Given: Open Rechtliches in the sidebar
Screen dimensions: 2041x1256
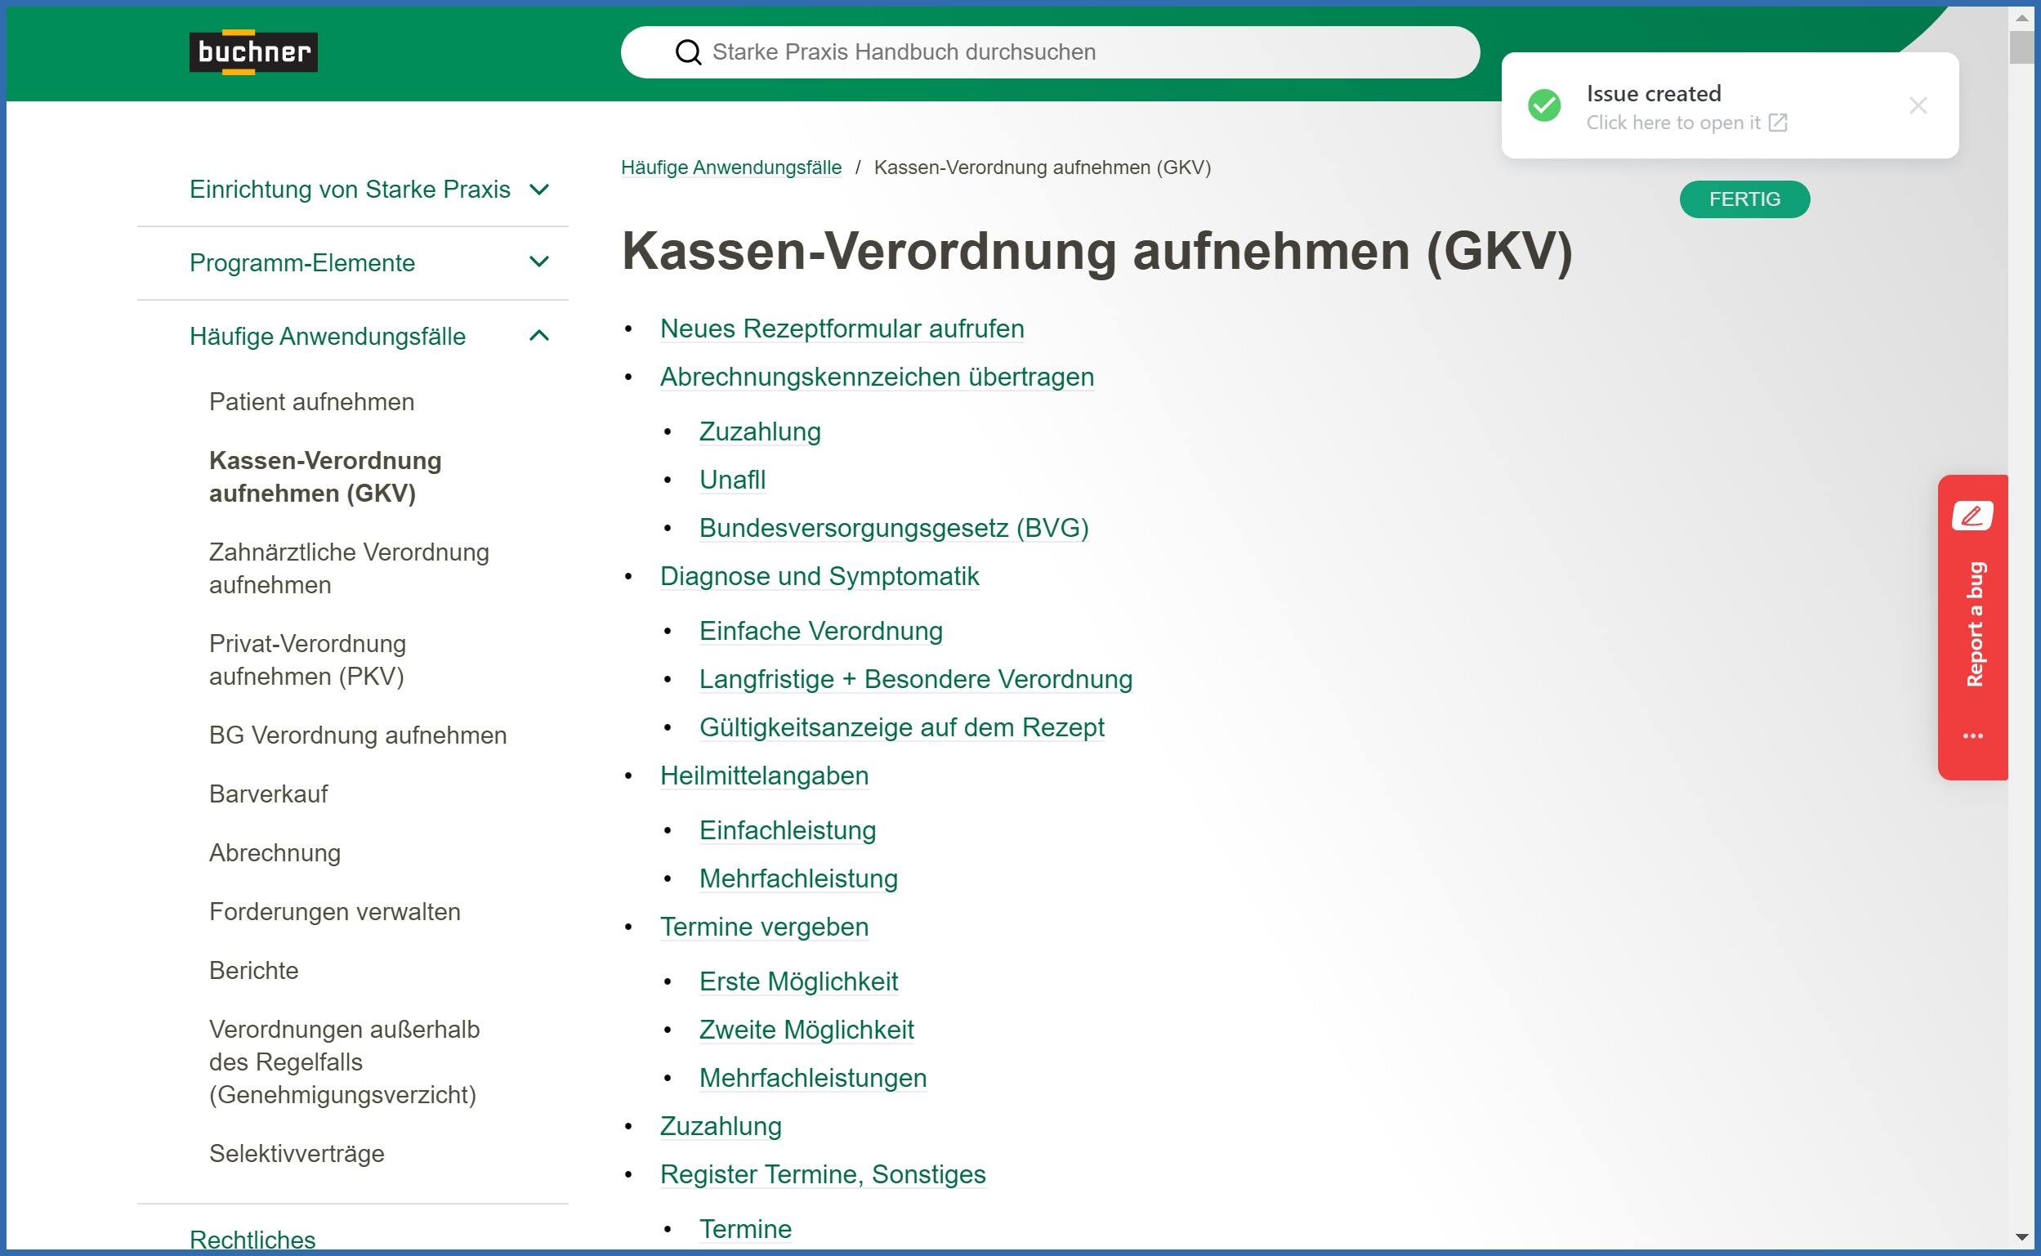Looking at the screenshot, I should pyautogui.click(x=252, y=1239).
